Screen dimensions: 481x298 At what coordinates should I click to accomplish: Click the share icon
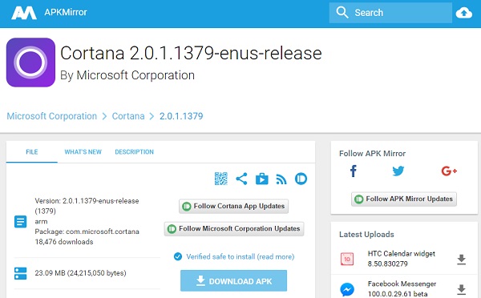point(241,179)
